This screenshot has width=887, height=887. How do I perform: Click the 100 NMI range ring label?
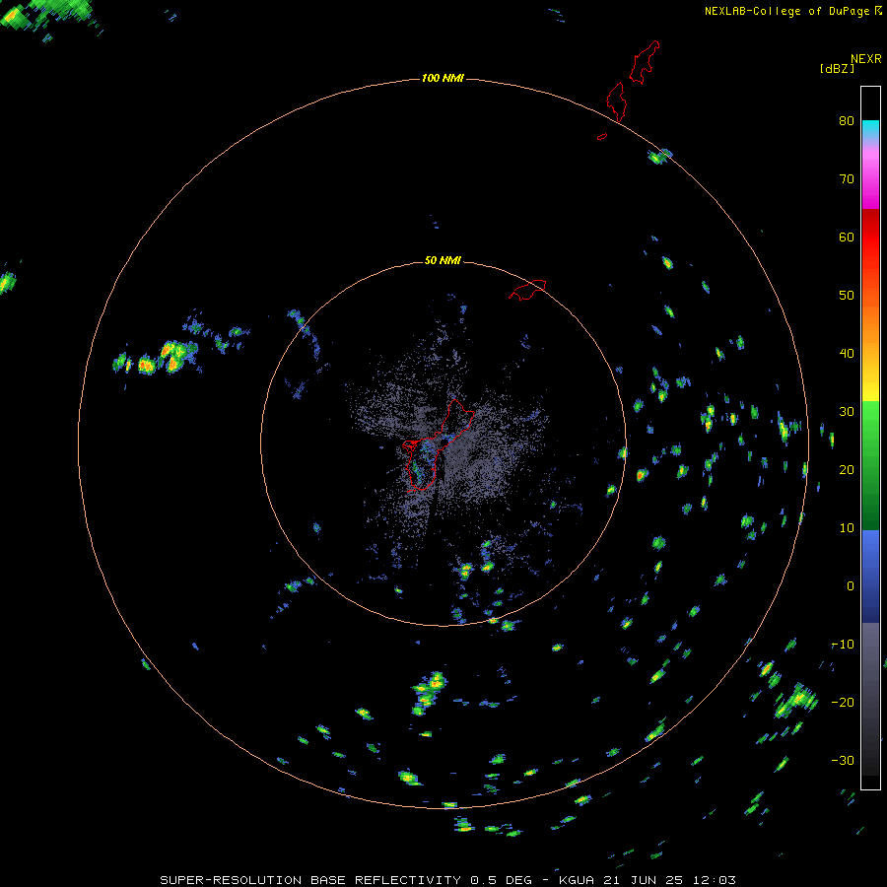pyautogui.click(x=443, y=78)
